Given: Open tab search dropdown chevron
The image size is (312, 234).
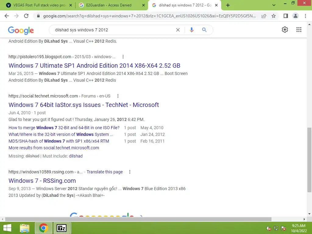Looking at the screenshot, I should pos(274,5).
